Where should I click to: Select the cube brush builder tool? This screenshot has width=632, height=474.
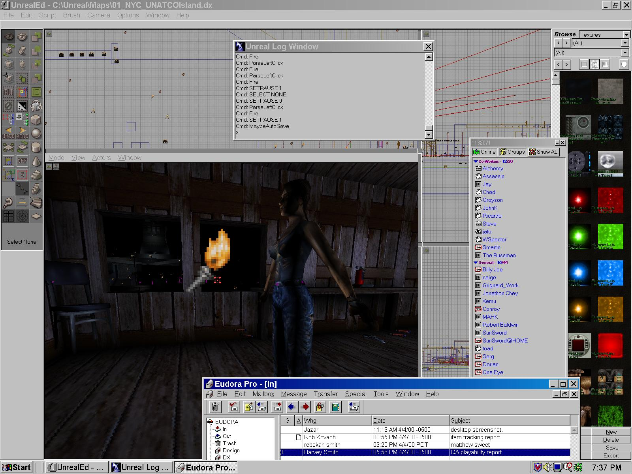coord(36,119)
